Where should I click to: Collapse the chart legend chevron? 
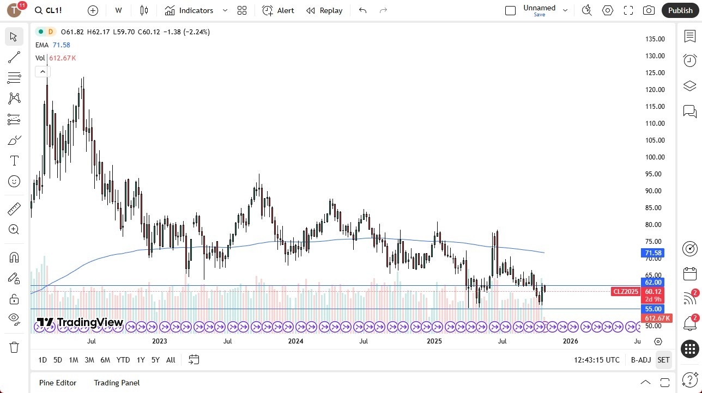(42, 71)
